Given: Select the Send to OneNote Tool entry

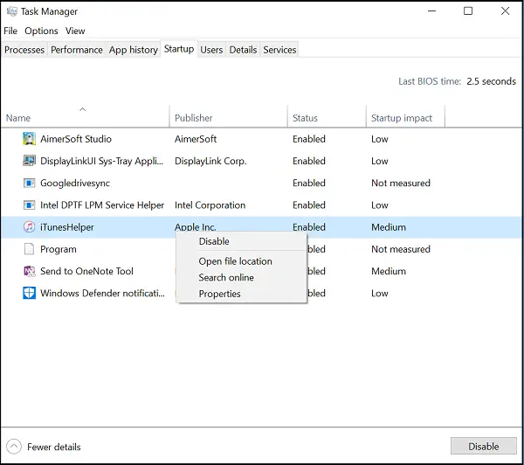Looking at the screenshot, I should 86,271.
